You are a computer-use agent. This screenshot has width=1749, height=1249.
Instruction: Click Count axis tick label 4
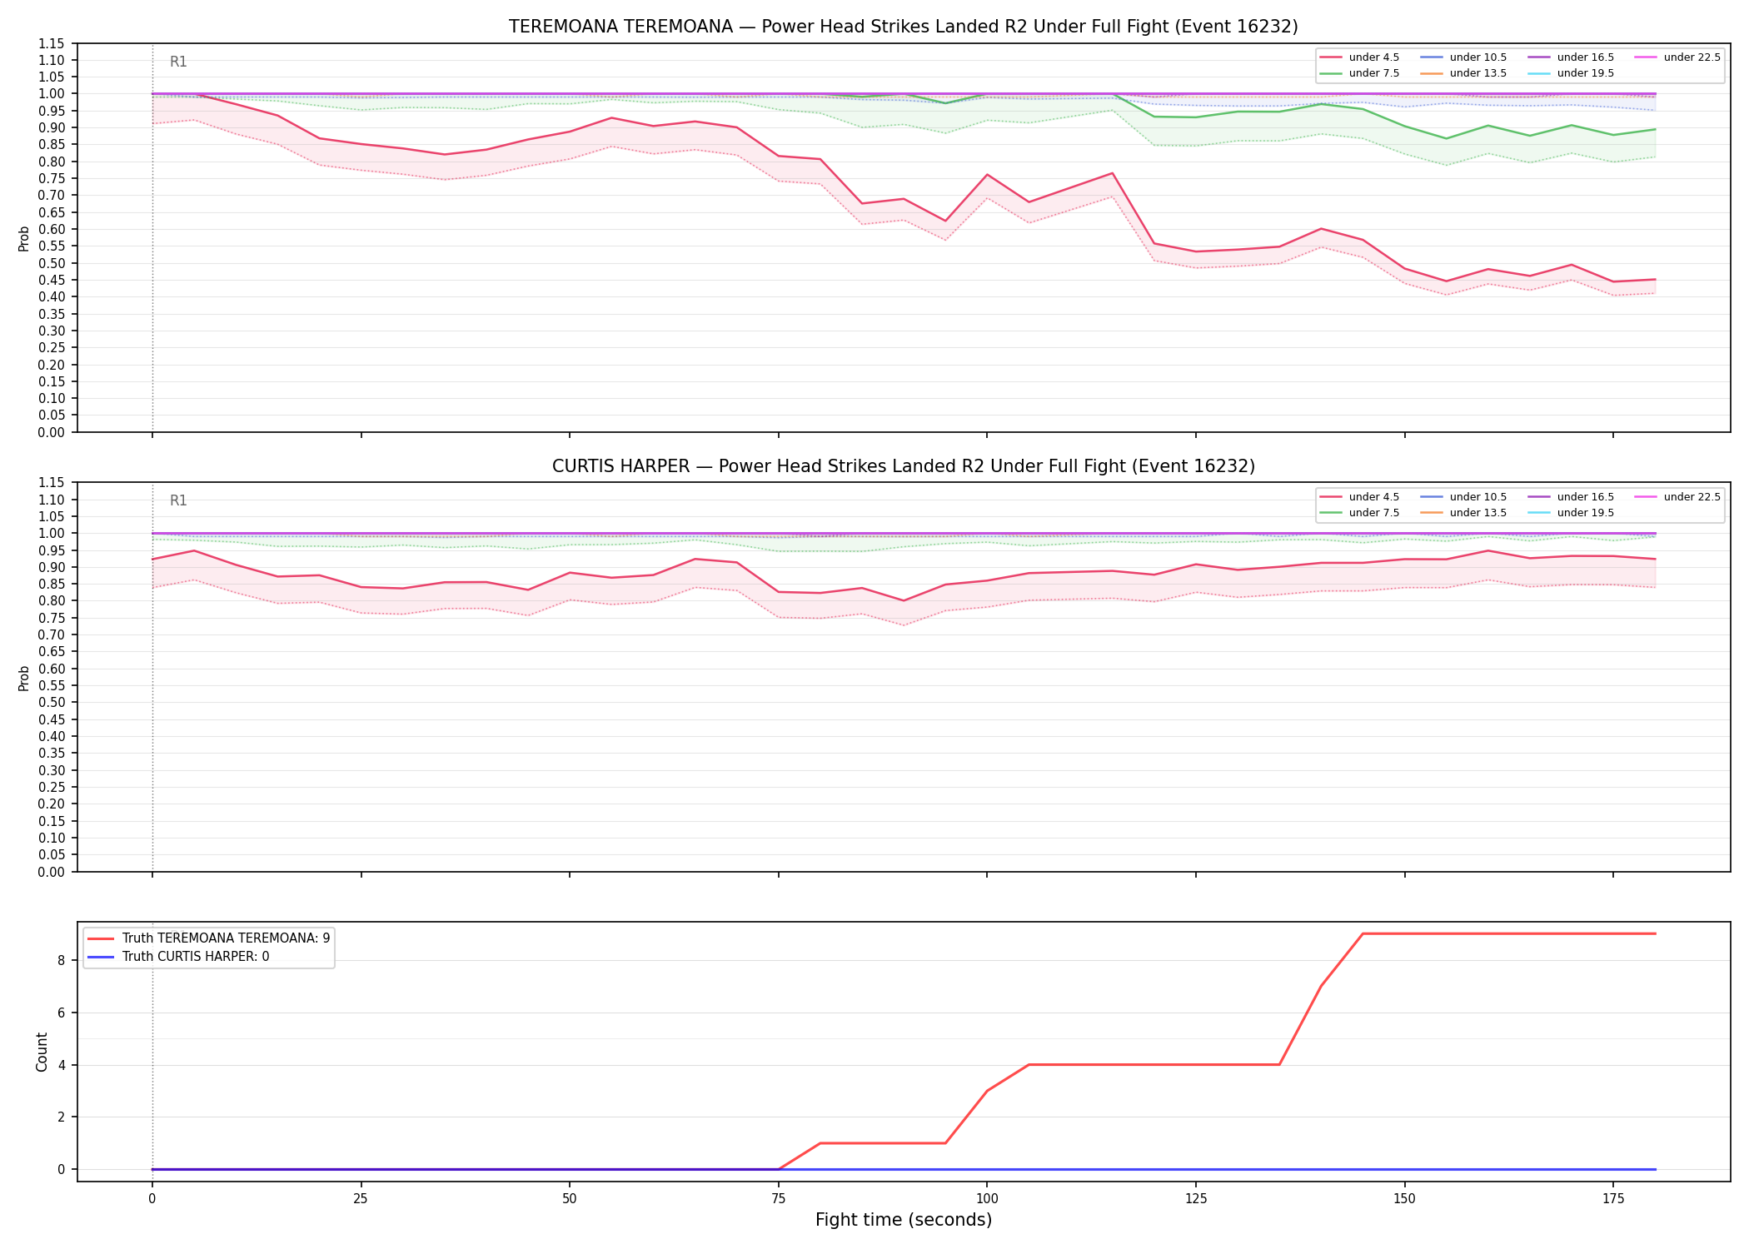tap(62, 1065)
